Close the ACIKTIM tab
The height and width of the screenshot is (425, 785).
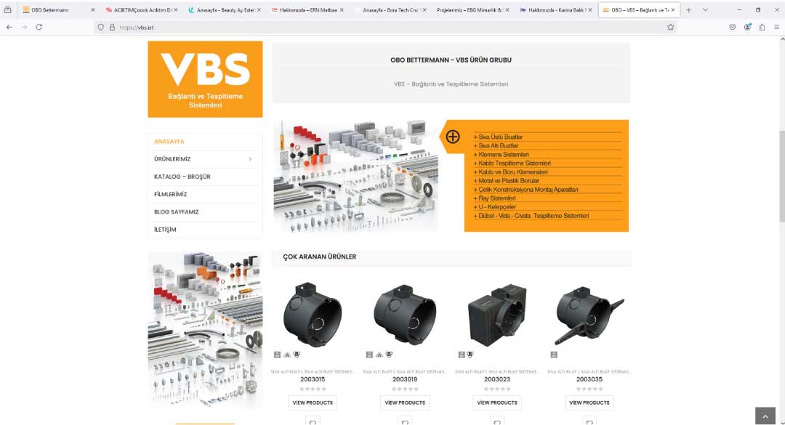click(x=176, y=10)
